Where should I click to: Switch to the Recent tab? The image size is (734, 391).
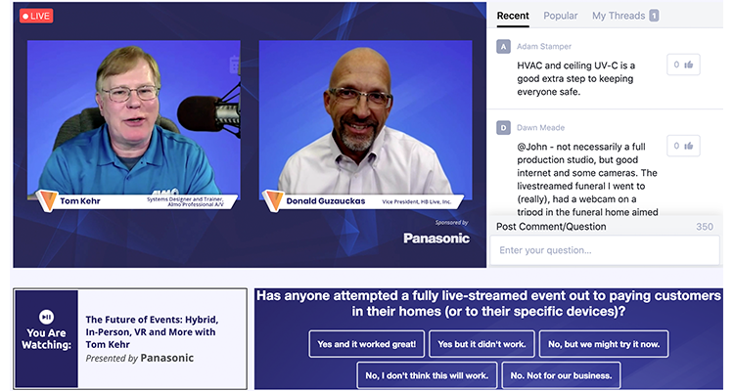pyautogui.click(x=513, y=16)
